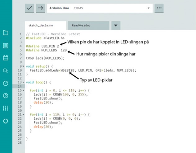Open the Arduino Uno board selector dropdown

[100, 8]
